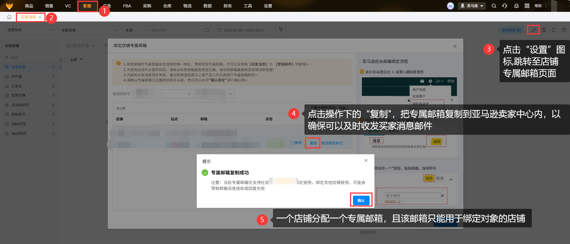Open the 物流 menu
570x244 pixels.
187,6
